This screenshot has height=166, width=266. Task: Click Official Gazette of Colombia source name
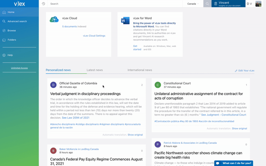[x=78, y=83]
